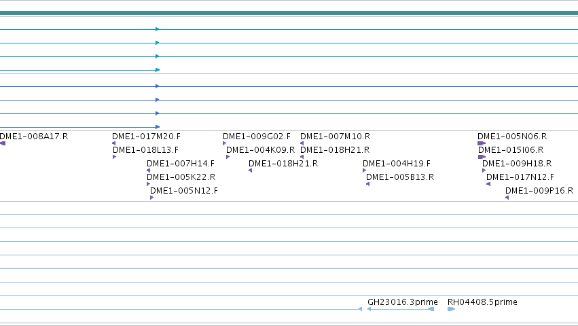Open the DME1-005N06.R feature
This screenshot has height=326, width=578.
click(x=512, y=137)
